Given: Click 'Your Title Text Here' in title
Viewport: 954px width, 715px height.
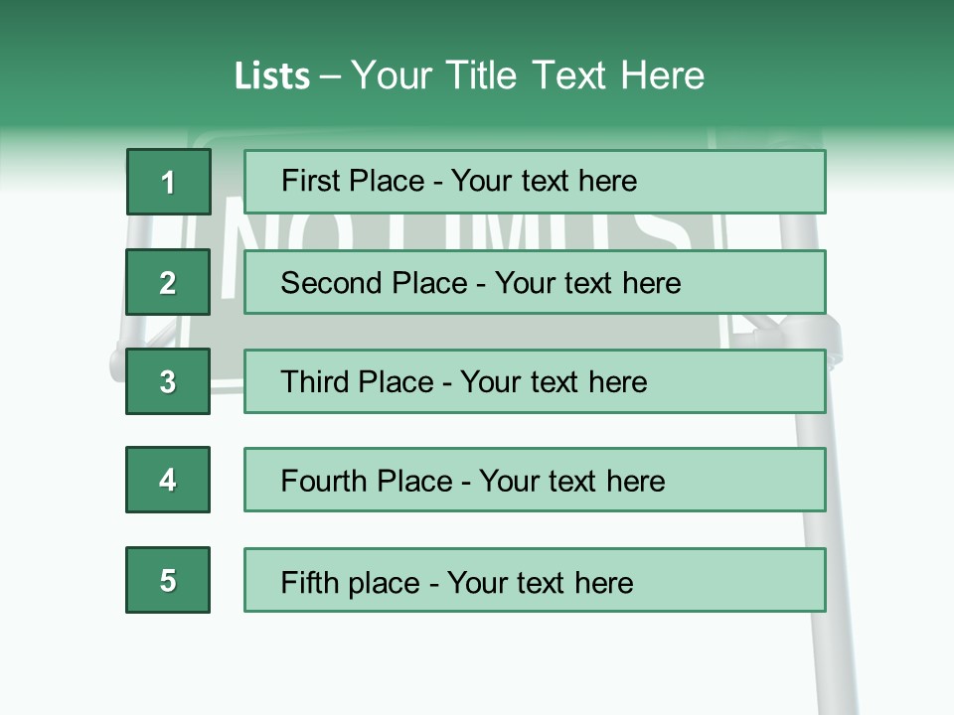Looking at the screenshot, I should click(x=528, y=76).
